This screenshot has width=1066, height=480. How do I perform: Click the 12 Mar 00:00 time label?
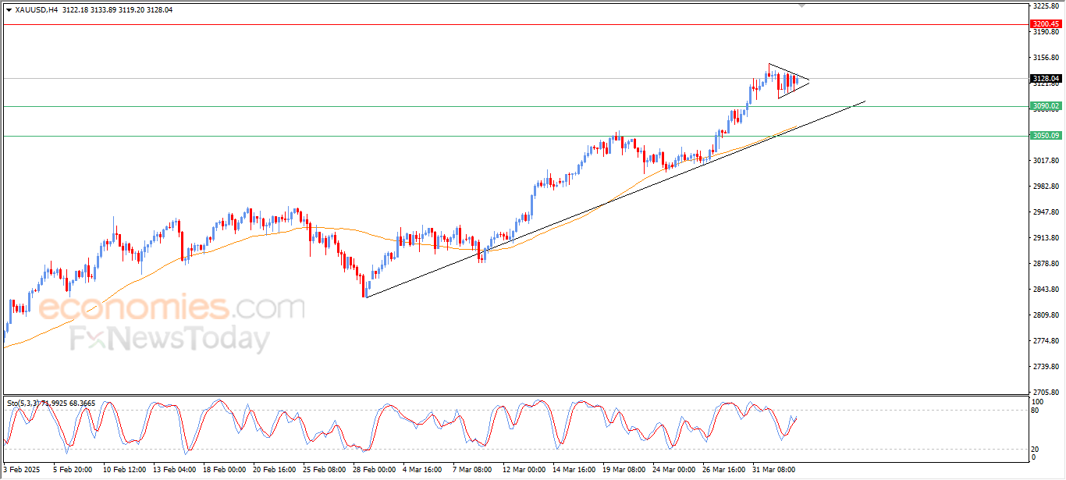click(x=524, y=470)
